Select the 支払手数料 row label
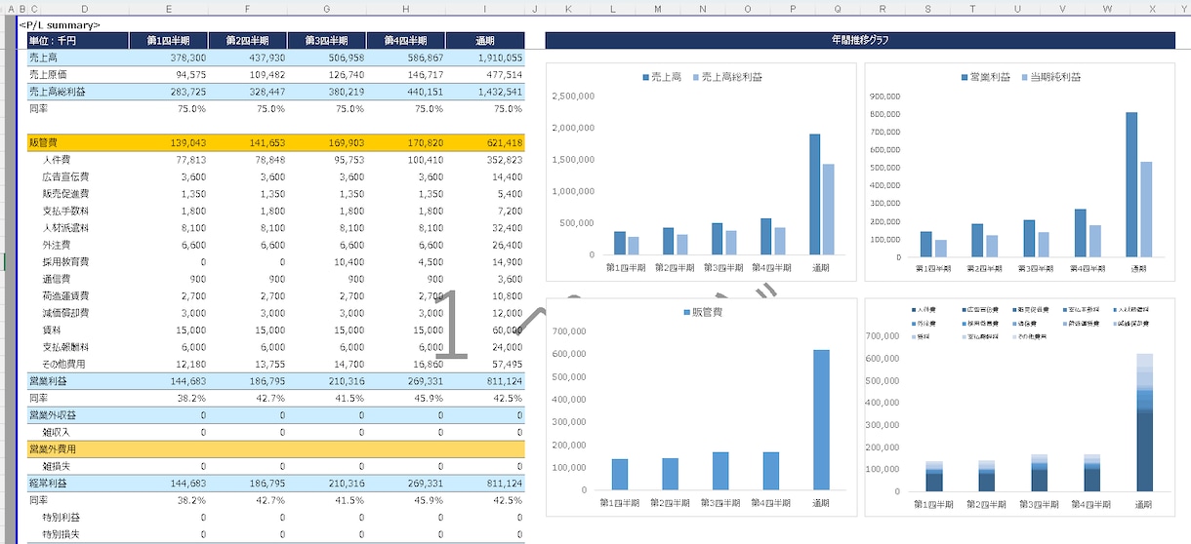 coord(65,211)
